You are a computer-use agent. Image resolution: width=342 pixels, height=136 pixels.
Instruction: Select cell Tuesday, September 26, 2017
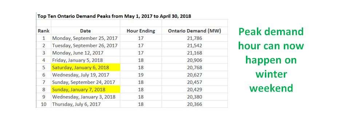pyautogui.click(x=85, y=46)
